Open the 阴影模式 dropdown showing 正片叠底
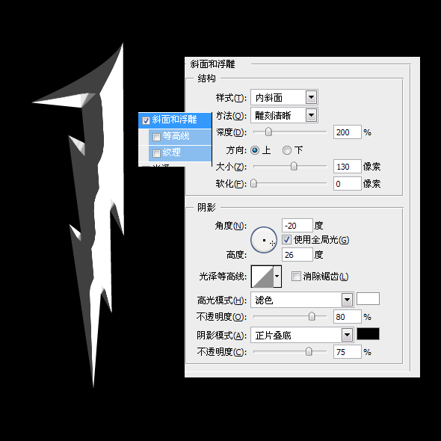Screen dimensions: 441x441 (302, 335)
